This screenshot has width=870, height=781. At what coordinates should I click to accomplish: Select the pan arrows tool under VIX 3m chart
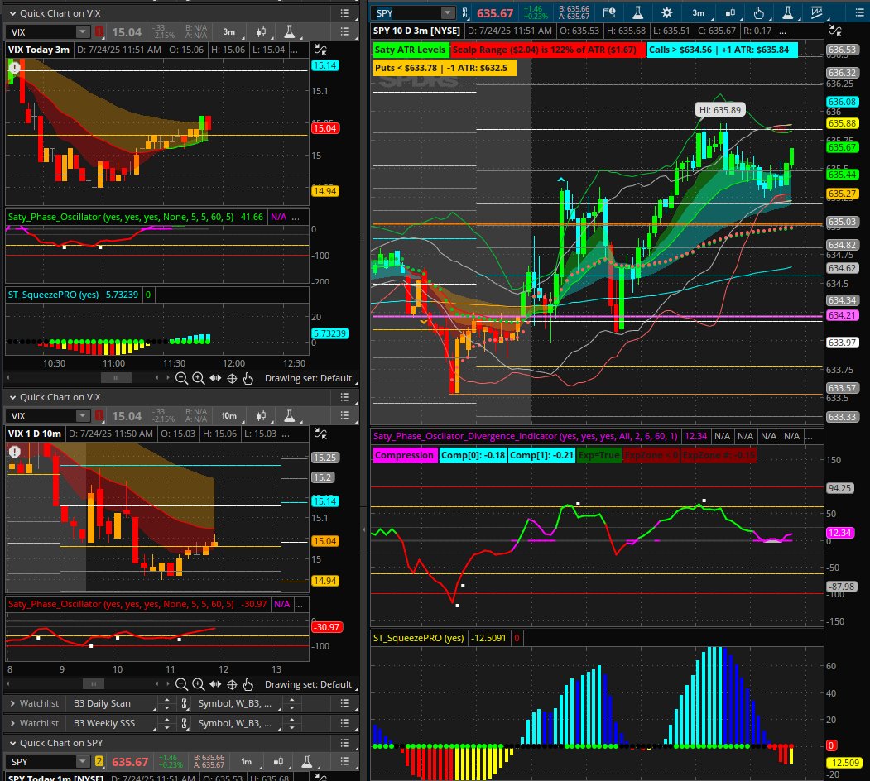pyautogui.click(x=215, y=378)
